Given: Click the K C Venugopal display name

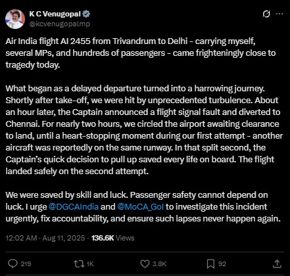Looking at the screenshot, I should click(55, 14).
